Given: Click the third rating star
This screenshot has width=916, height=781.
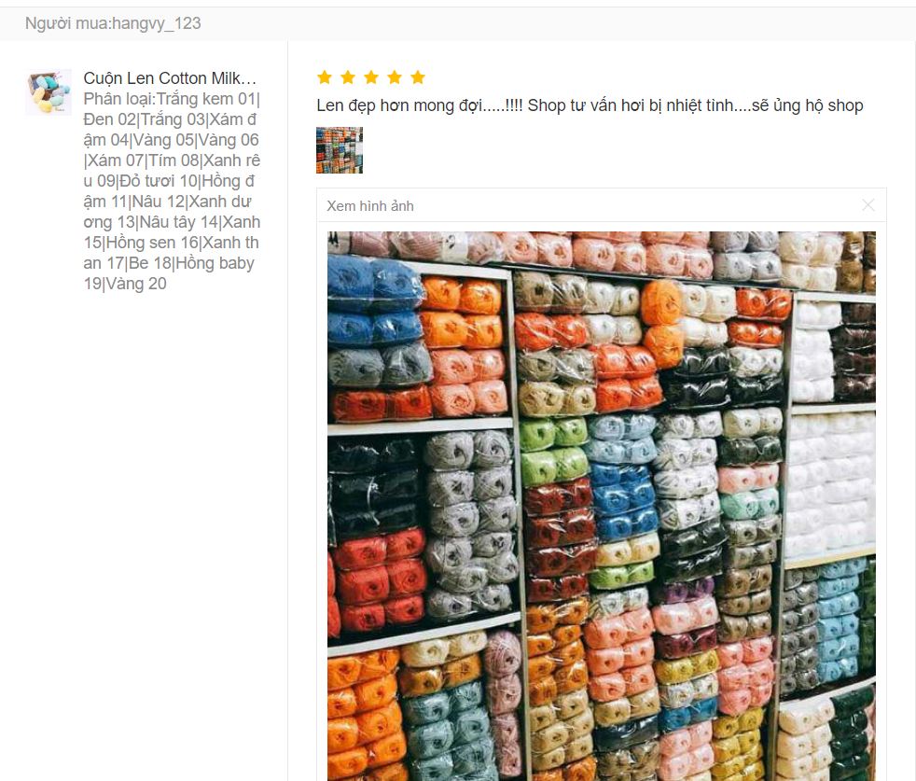Looking at the screenshot, I should point(371,77).
